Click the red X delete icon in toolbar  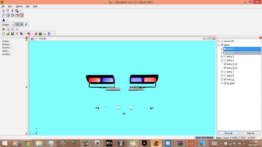[17, 34]
